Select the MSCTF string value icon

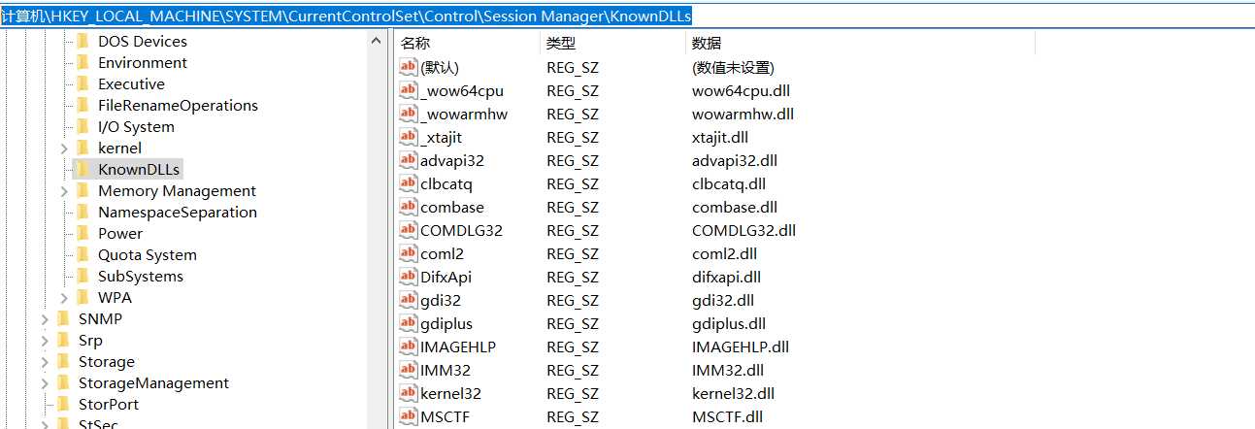pyautogui.click(x=408, y=416)
